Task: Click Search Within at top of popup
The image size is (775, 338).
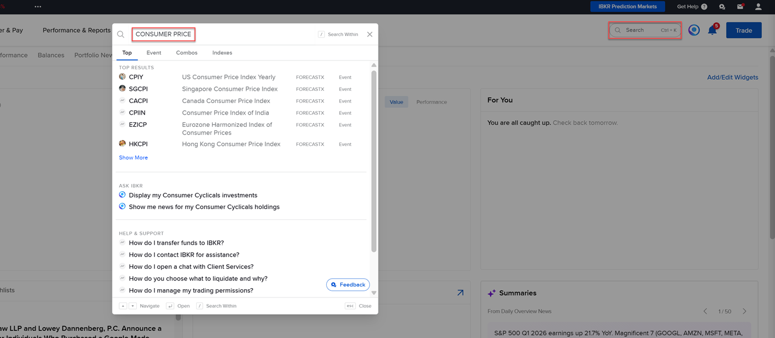Action: pos(338,34)
